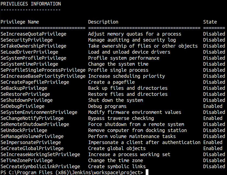Click 'Impersonate a client after authentication' text

[x=144, y=142]
